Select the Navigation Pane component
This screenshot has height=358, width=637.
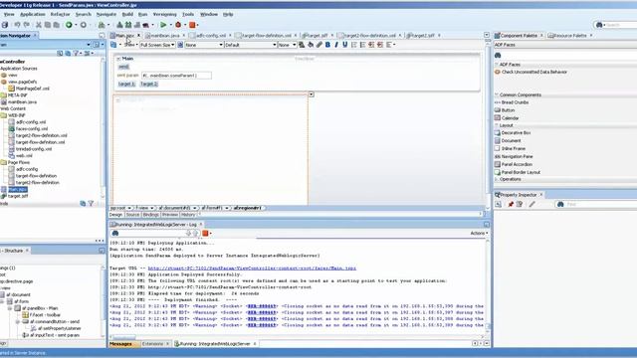[514, 157]
